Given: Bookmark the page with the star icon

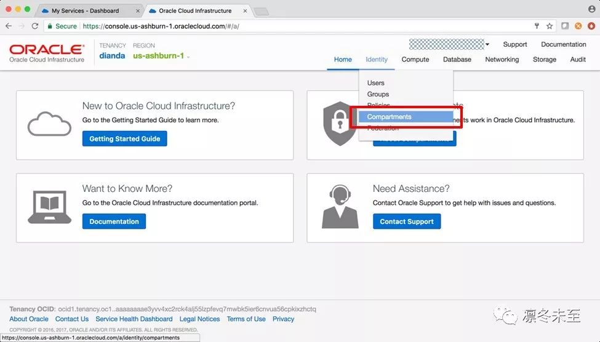Looking at the screenshot, I should 550,26.
